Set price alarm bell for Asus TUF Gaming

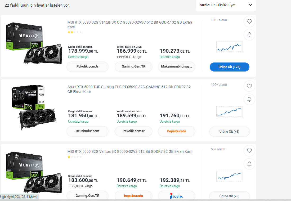pos(249,99)
